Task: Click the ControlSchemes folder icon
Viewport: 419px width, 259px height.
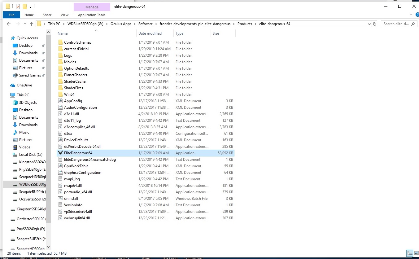Action: [x=60, y=42]
